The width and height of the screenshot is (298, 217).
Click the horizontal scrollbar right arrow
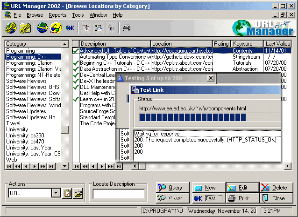point(288,166)
